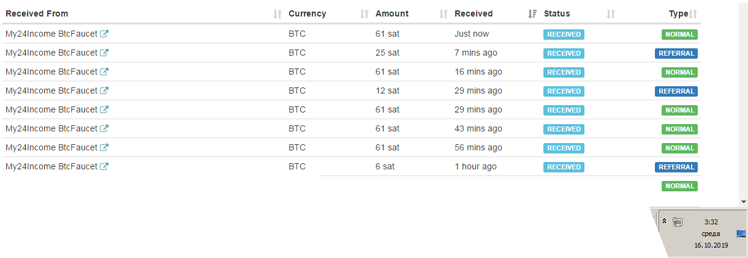This screenshot has width=748, height=258.
Task: Sort by Type column arrows
Action: tap(693, 14)
